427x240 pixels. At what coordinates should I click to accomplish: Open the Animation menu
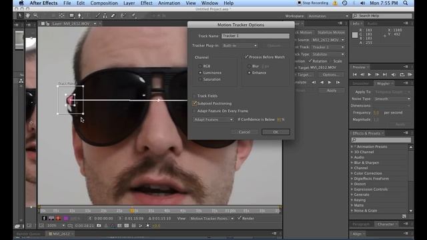(169, 3)
